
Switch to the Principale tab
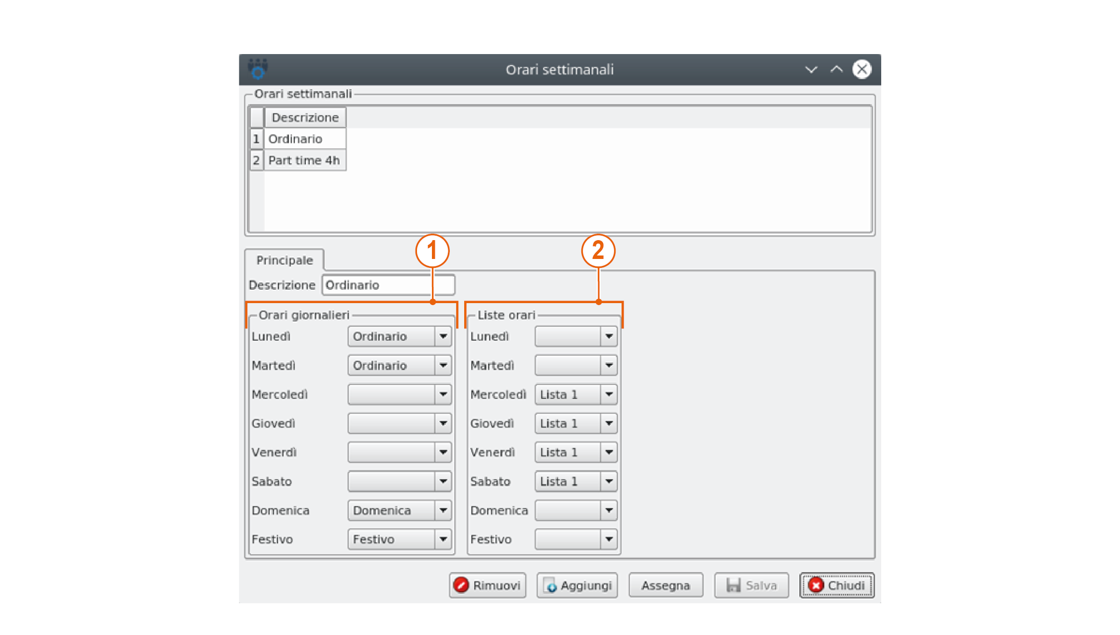click(x=284, y=260)
